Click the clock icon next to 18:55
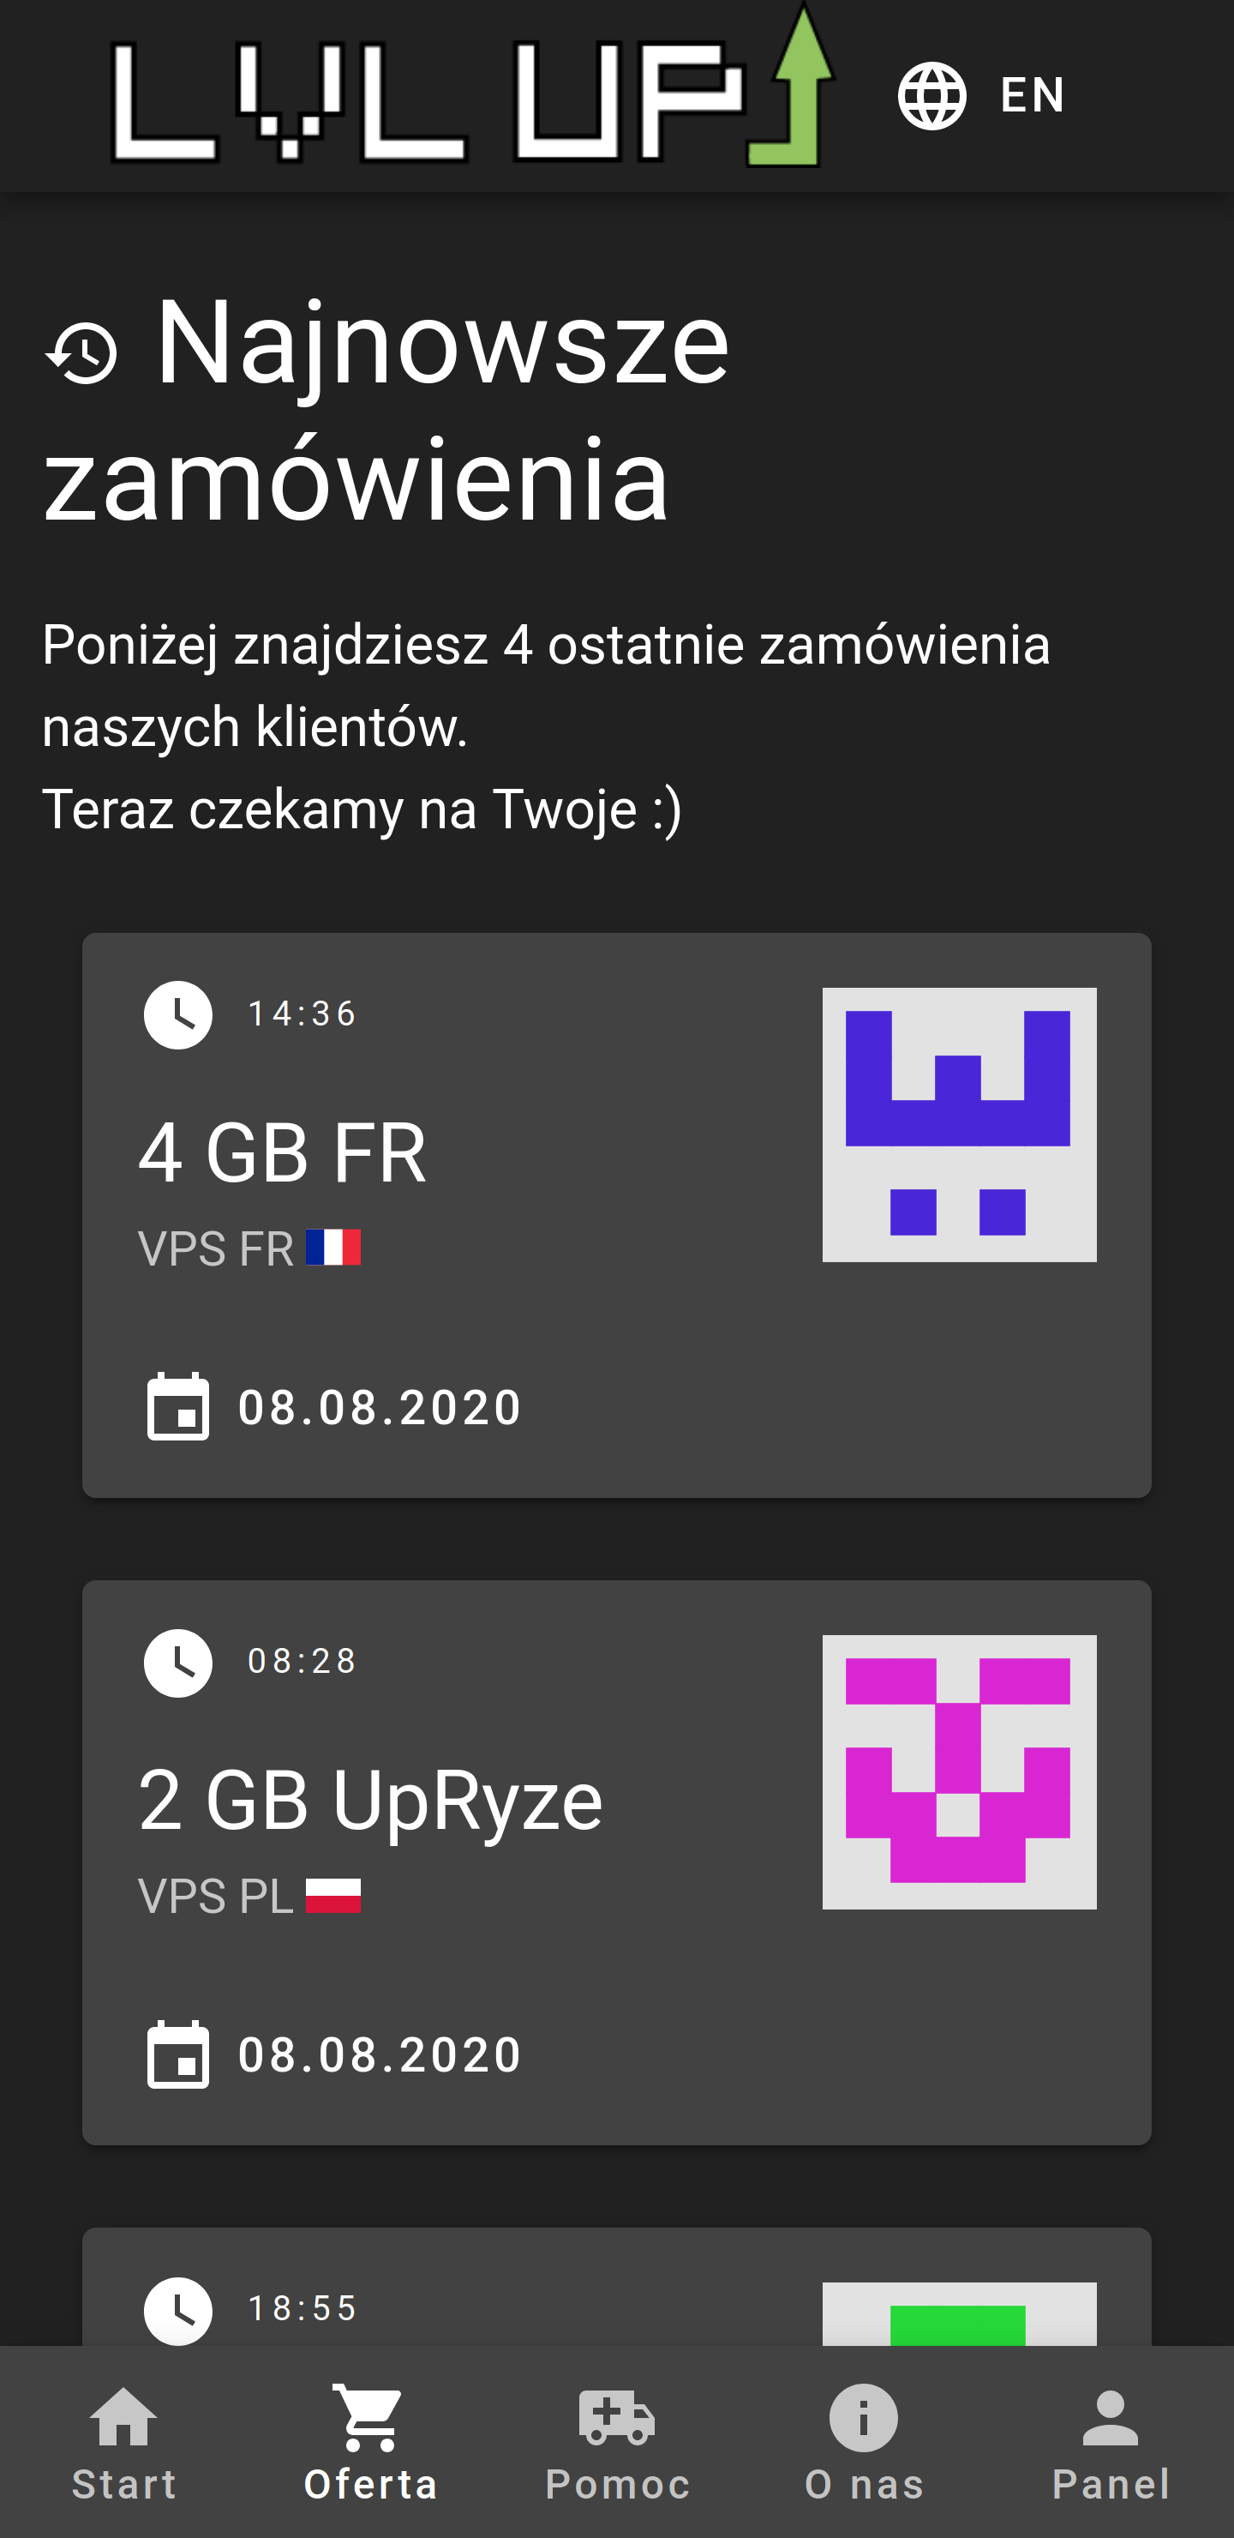The height and width of the screenshot is (2538, 1234). pyautogui.click(x=178, y=2309)
